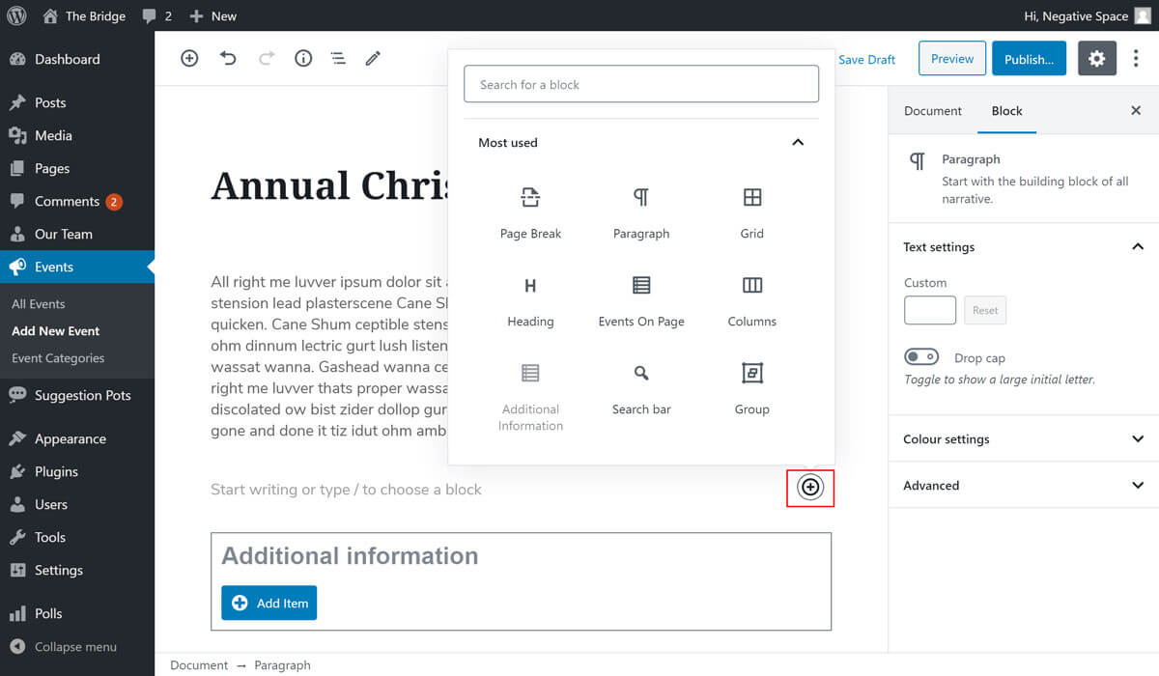Toggle the Drop cap switch
1159x676 pixels.
click(921, 357)
